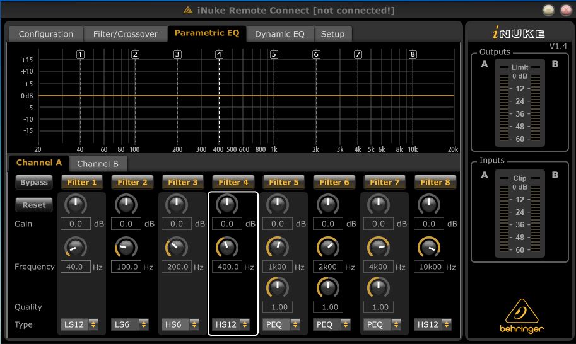The image size is (576, 344).
Task: Click the Filter 7 frequency field showing 4k00
Action: 379,267
